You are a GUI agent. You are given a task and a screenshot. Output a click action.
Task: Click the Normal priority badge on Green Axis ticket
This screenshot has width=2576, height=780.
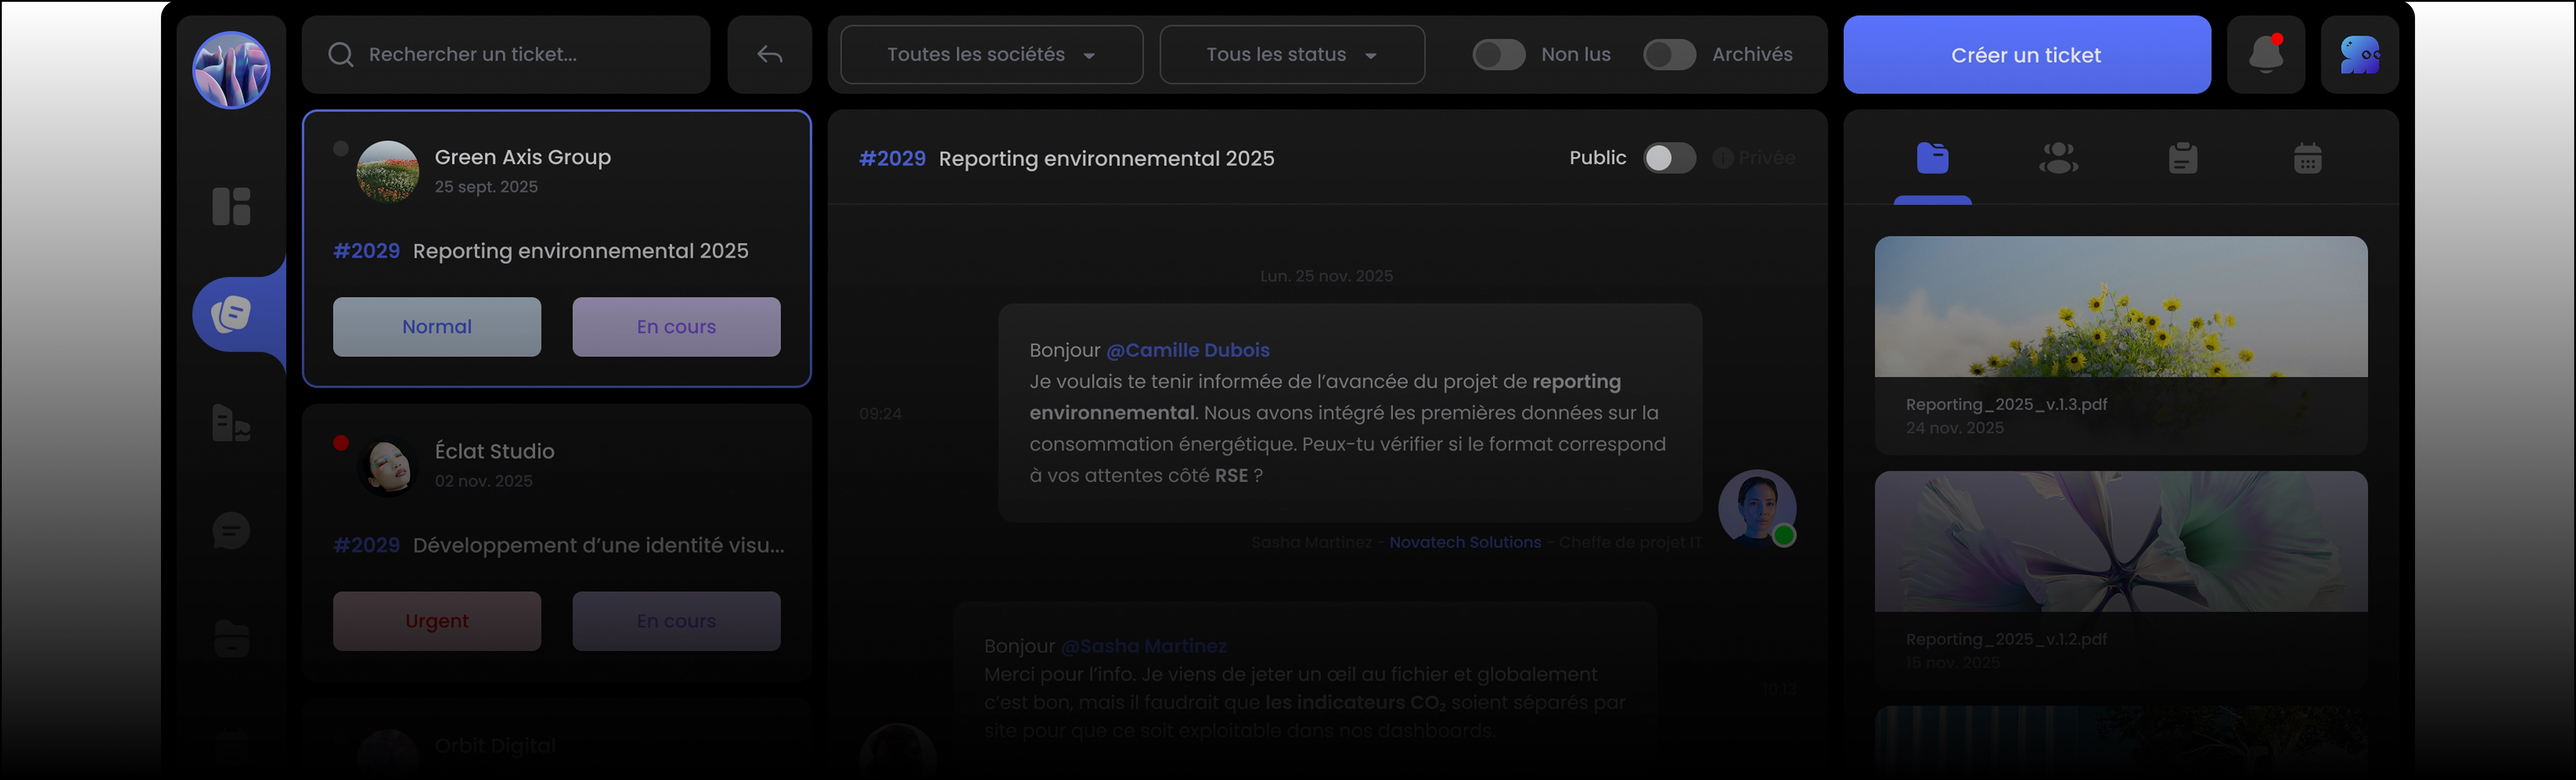437,327
